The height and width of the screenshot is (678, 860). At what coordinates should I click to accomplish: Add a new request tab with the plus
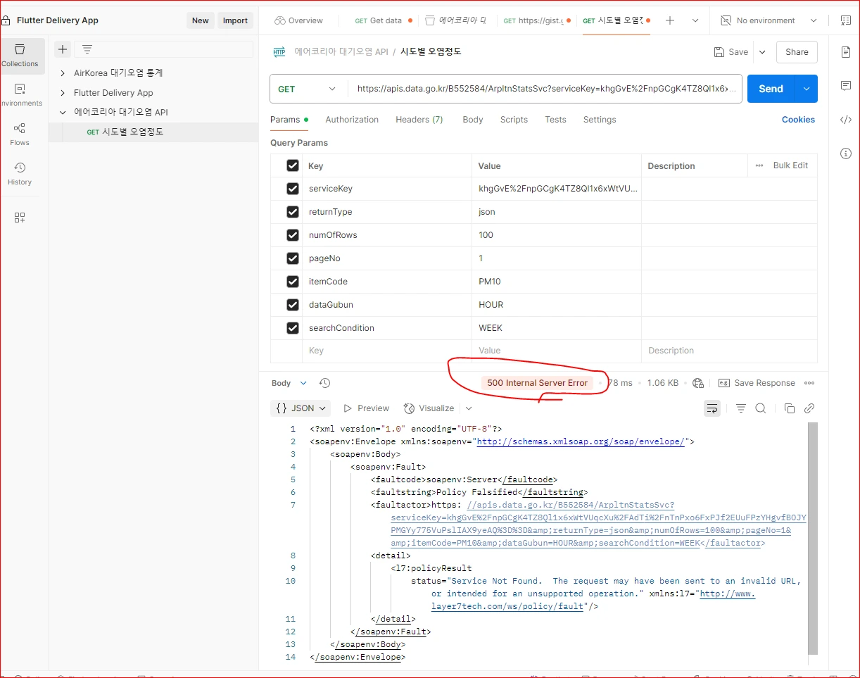tap(670, 20)
